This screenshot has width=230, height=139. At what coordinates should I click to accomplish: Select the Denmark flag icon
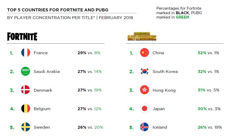click(x=26, y=90)
